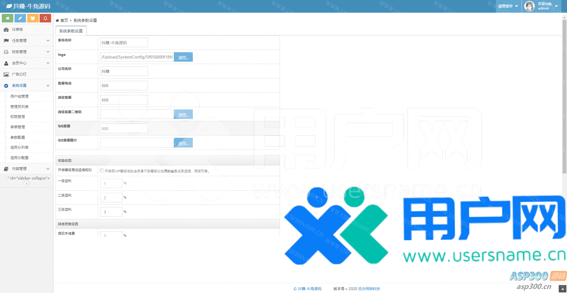Click the 提现手续费 percentage field
This screenshot has width=567, height=293.
(x=111, y=234)
